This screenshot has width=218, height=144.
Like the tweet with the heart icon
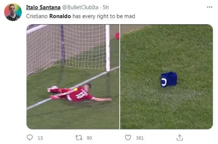128,138
